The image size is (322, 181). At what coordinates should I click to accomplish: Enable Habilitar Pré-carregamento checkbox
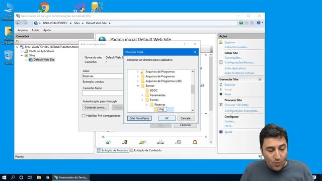[84, 116]
